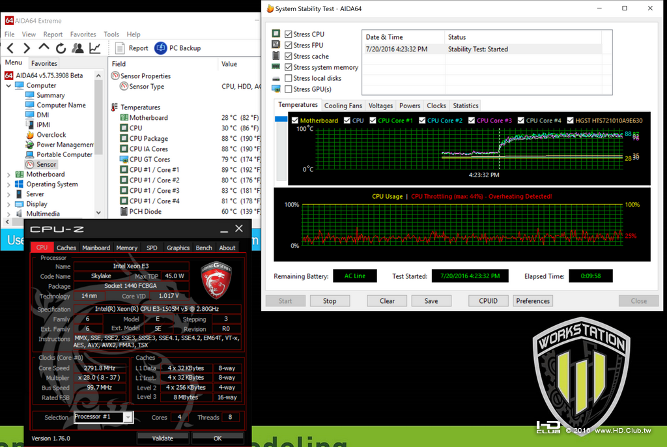667x447 pixels.
Task: Open the Processor #1 selection dropdown
Action: [x=128, y=417]
